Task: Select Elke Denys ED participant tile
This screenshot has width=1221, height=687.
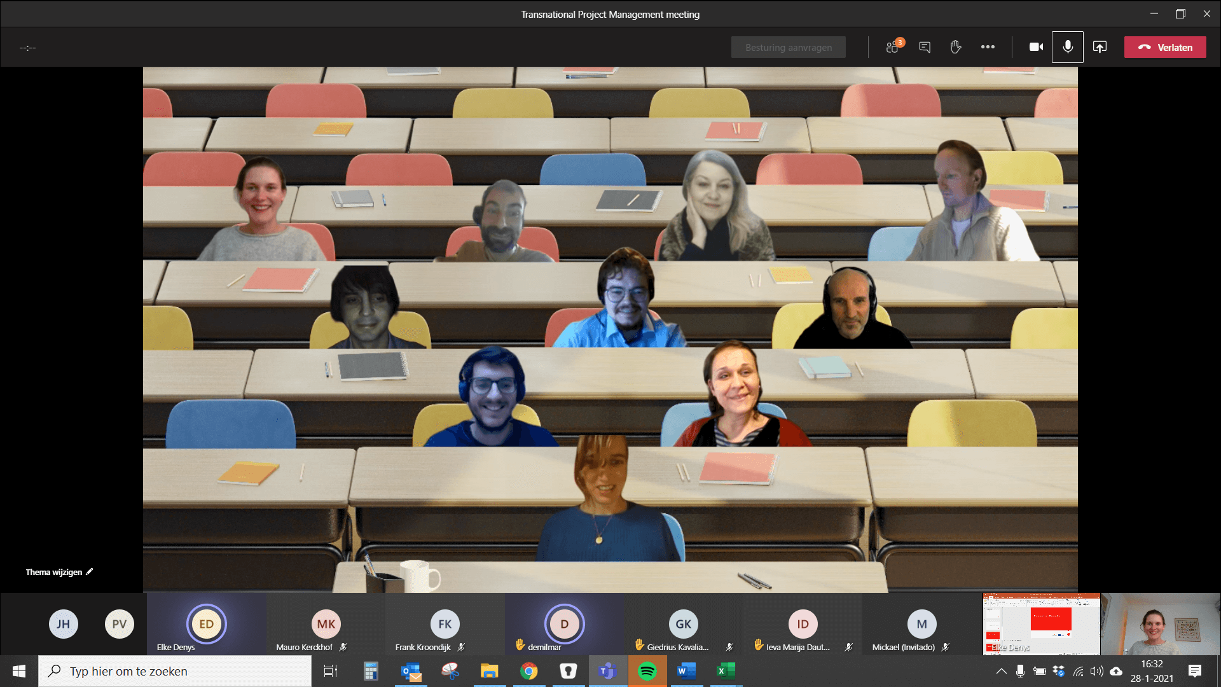Action: coord(207,624)
